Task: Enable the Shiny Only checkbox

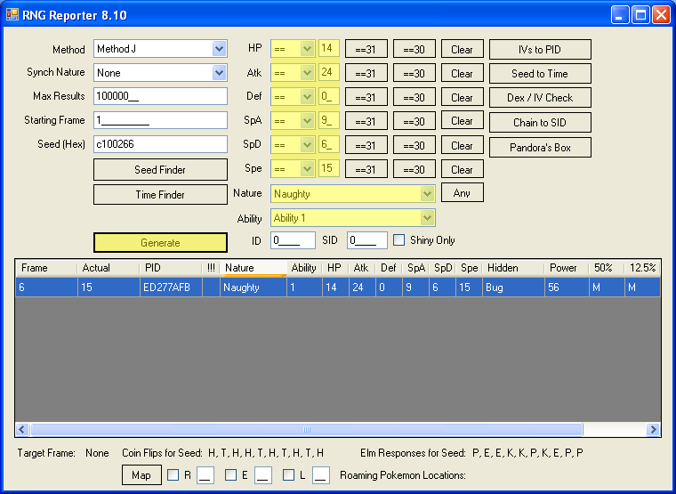Action: tap(399, 239)
